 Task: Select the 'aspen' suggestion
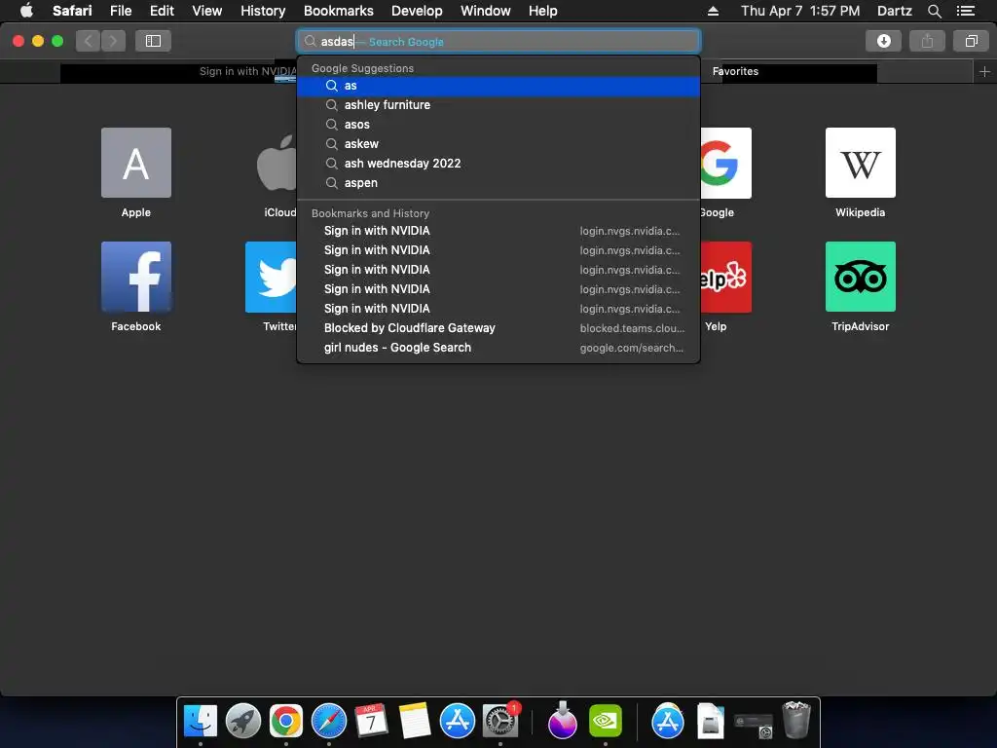(498, 183)
